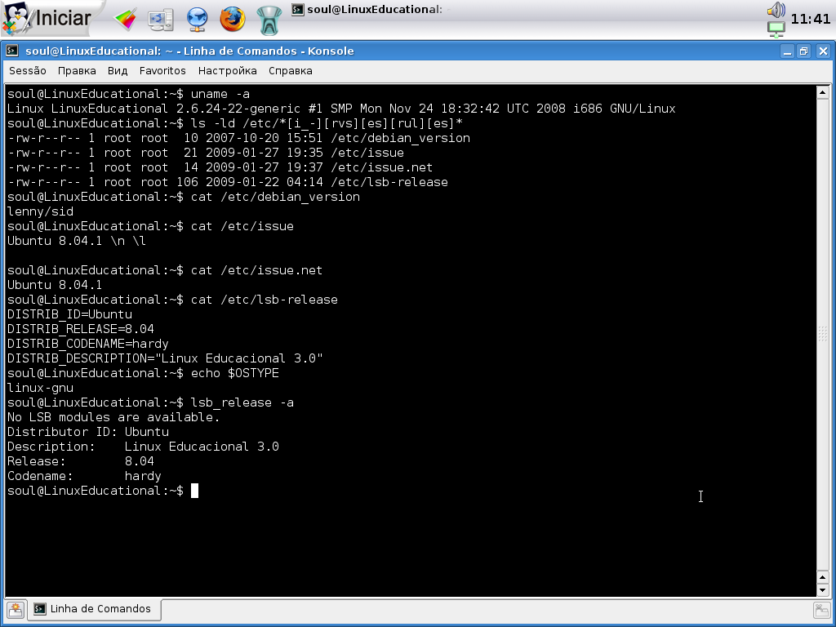Click the 'cat /etc/issue.net' command line
Screen dimensions: 836x627
click(x=165, y=270)
